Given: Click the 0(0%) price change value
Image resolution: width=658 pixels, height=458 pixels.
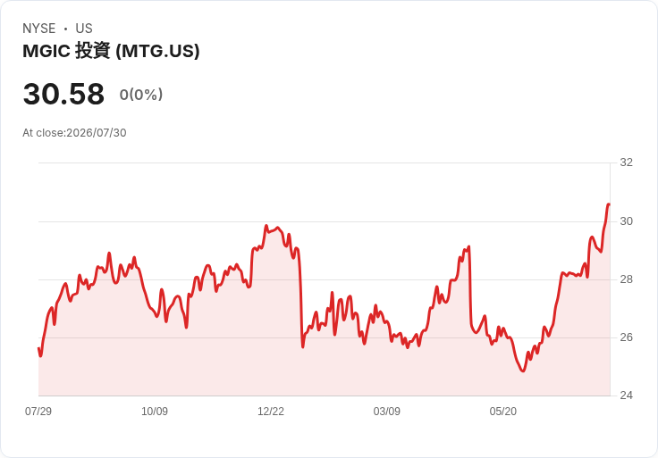Looking at the screenshot, I should [141, 95].
